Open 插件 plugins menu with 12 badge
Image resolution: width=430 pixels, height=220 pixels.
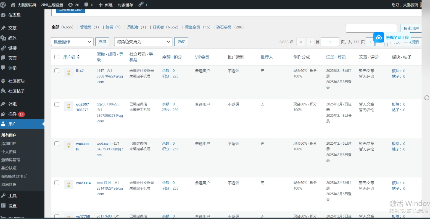tap(22, 114)
